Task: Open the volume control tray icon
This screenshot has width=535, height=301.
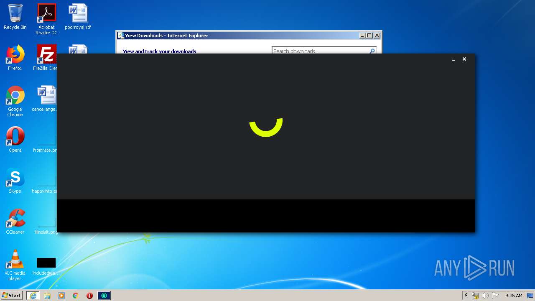Action: tap(485, 296)
